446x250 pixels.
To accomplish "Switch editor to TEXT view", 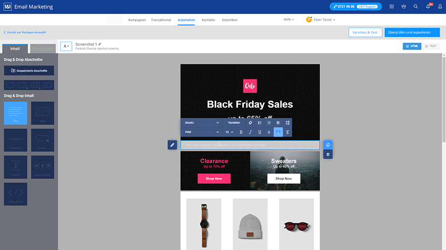I will pyautogui.click(x=431, y=46).
